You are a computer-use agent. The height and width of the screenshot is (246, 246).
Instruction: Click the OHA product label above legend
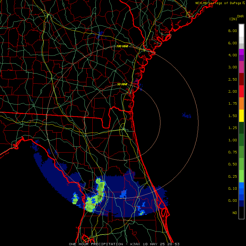pyautogui.click(x=240, y=16)
